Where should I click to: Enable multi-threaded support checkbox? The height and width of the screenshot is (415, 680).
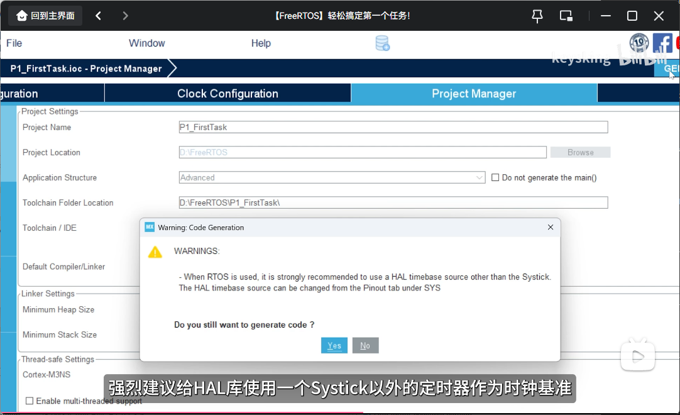pos(30,401)
